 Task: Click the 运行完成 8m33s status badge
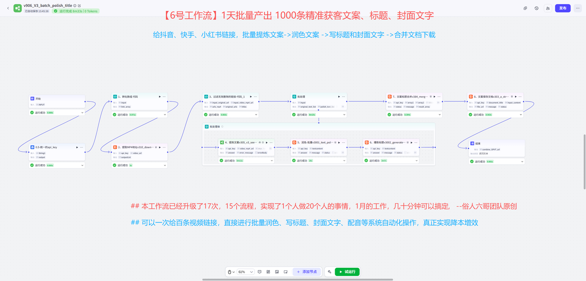pos(76,11)
